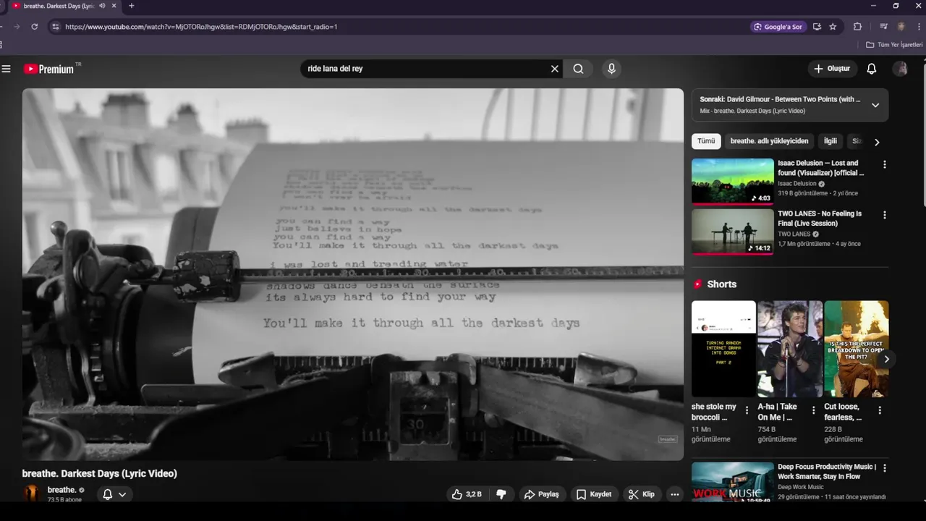
Task: Open the media control icon in the toolbar
Action: [883, 27]
